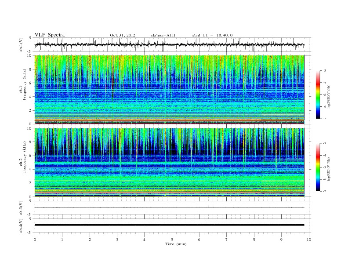
Task: Click the "1" tick on the time axis
Action: click(62, 240)
